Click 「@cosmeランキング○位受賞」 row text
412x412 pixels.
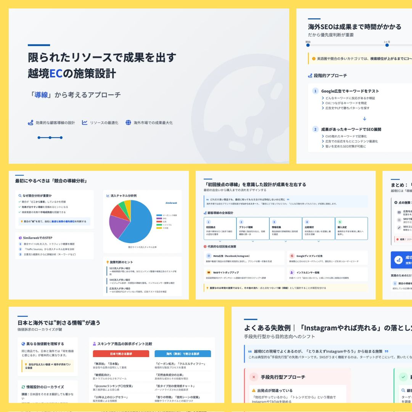113,386
